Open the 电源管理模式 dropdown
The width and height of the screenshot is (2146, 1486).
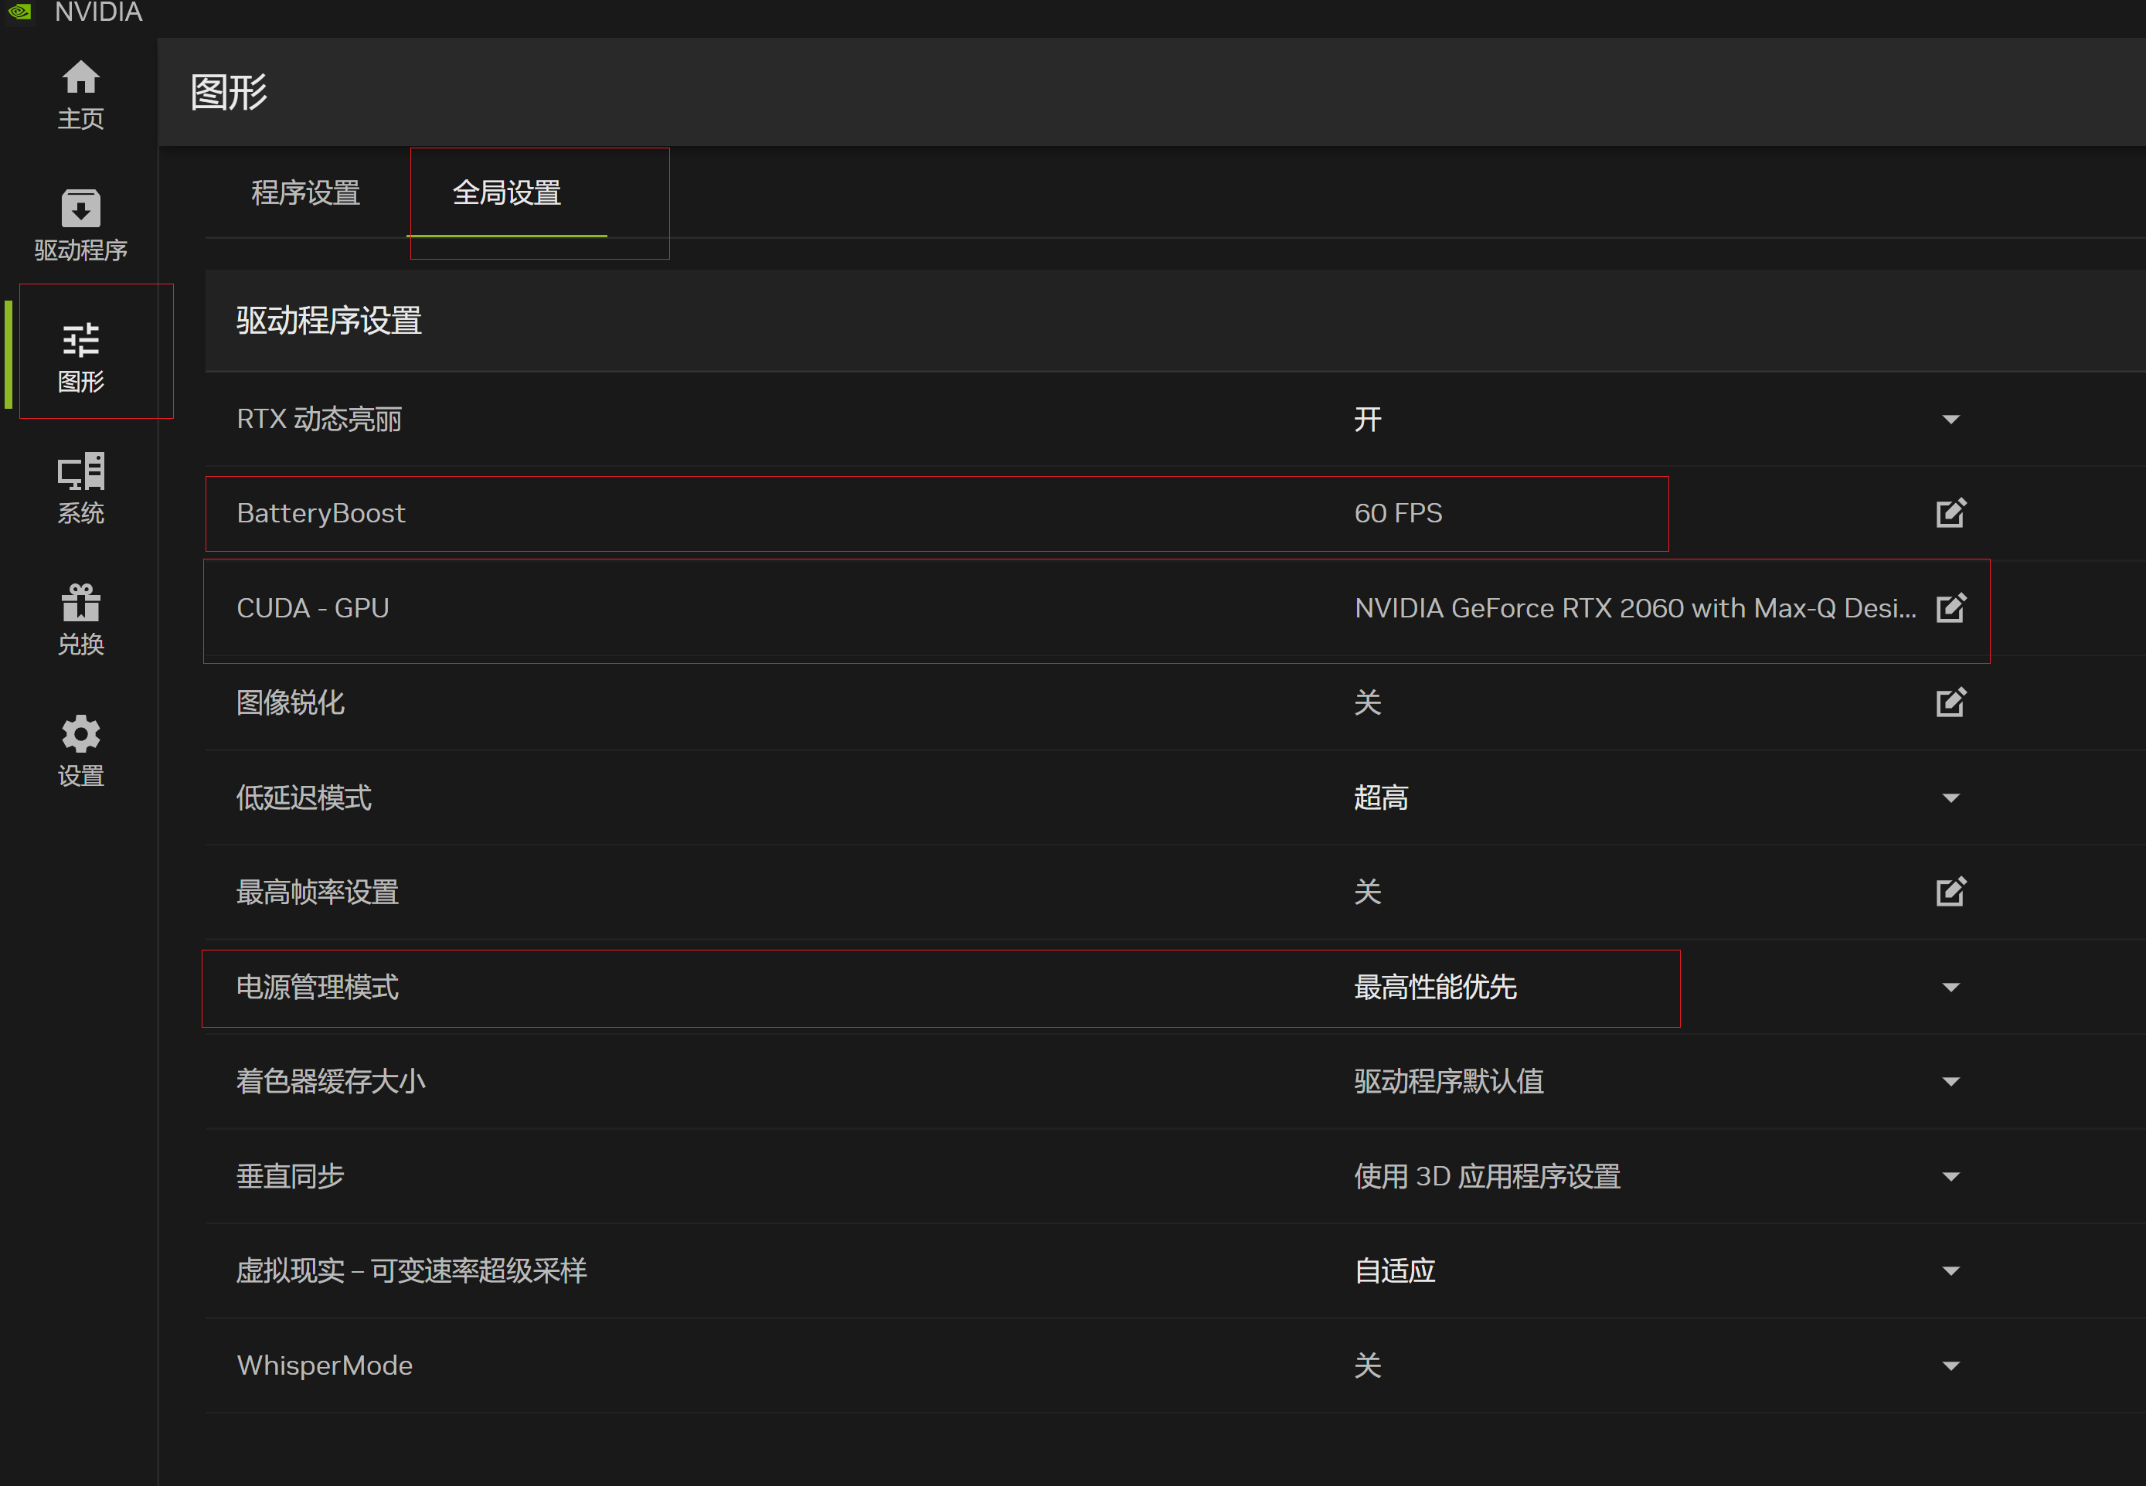(x=1950, y=988)
